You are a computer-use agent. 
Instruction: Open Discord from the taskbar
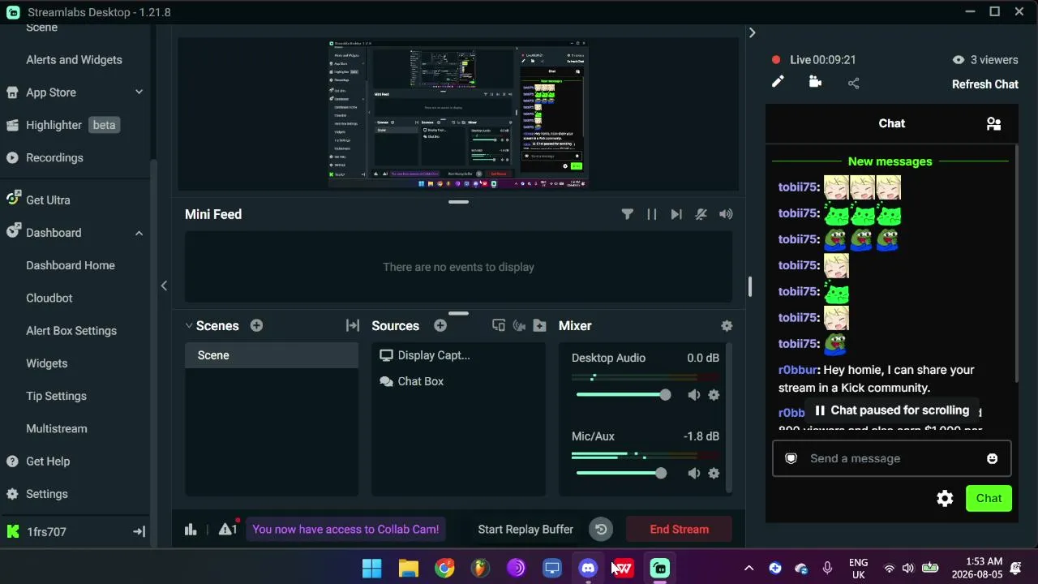[x=588, y=568]
